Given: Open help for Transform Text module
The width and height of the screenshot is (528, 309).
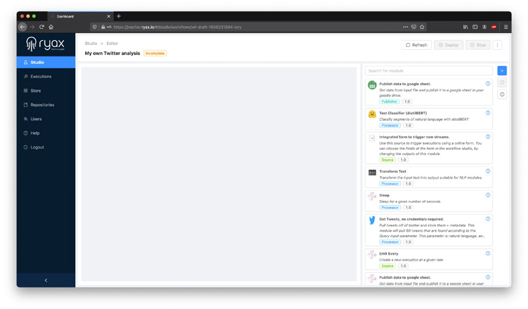Looking at the screenshot, I should pos(488,171).
